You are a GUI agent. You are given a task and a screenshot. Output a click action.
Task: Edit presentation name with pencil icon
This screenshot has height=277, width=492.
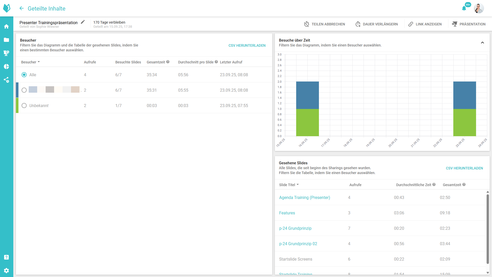click(83, 22)
